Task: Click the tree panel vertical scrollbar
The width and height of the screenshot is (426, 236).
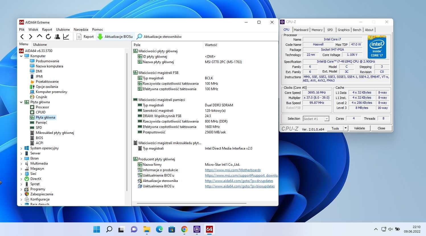Action: click(x=127, y=122)
